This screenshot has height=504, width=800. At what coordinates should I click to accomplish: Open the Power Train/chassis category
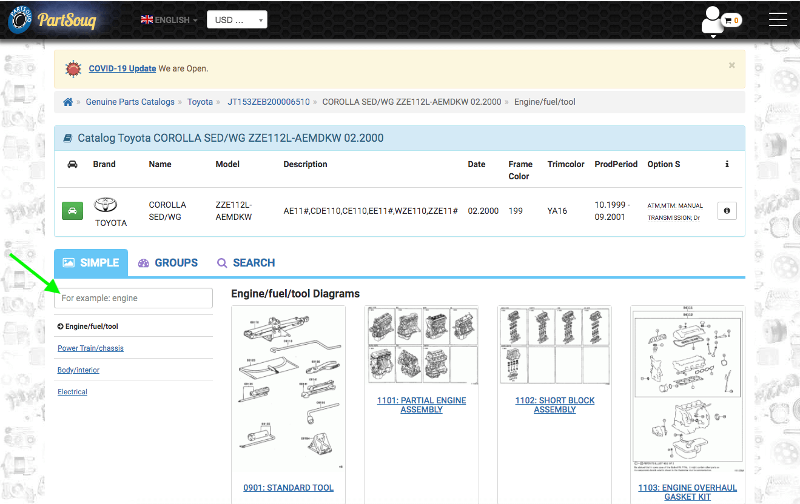(90, 348)
